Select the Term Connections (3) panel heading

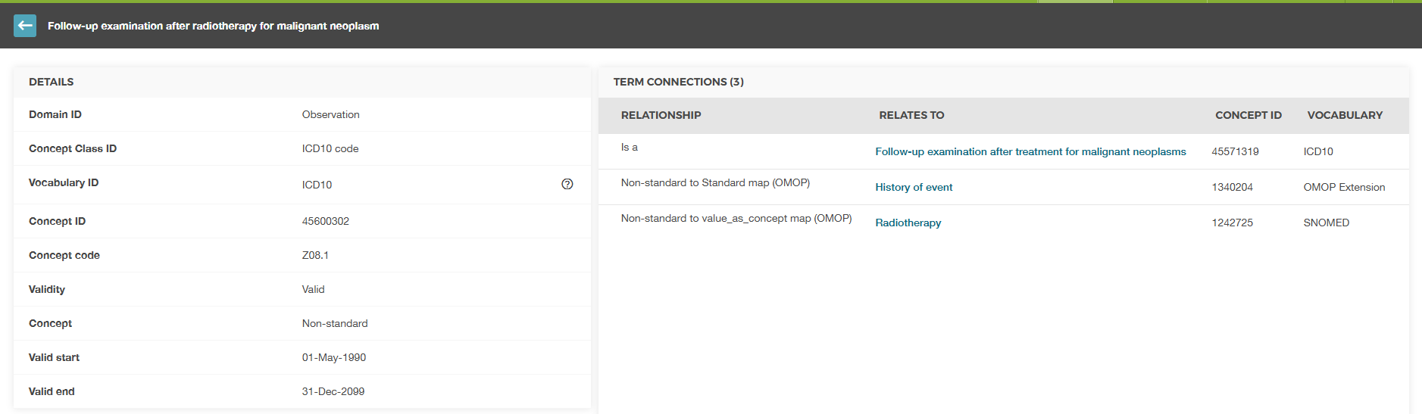[x=678, y=82]
